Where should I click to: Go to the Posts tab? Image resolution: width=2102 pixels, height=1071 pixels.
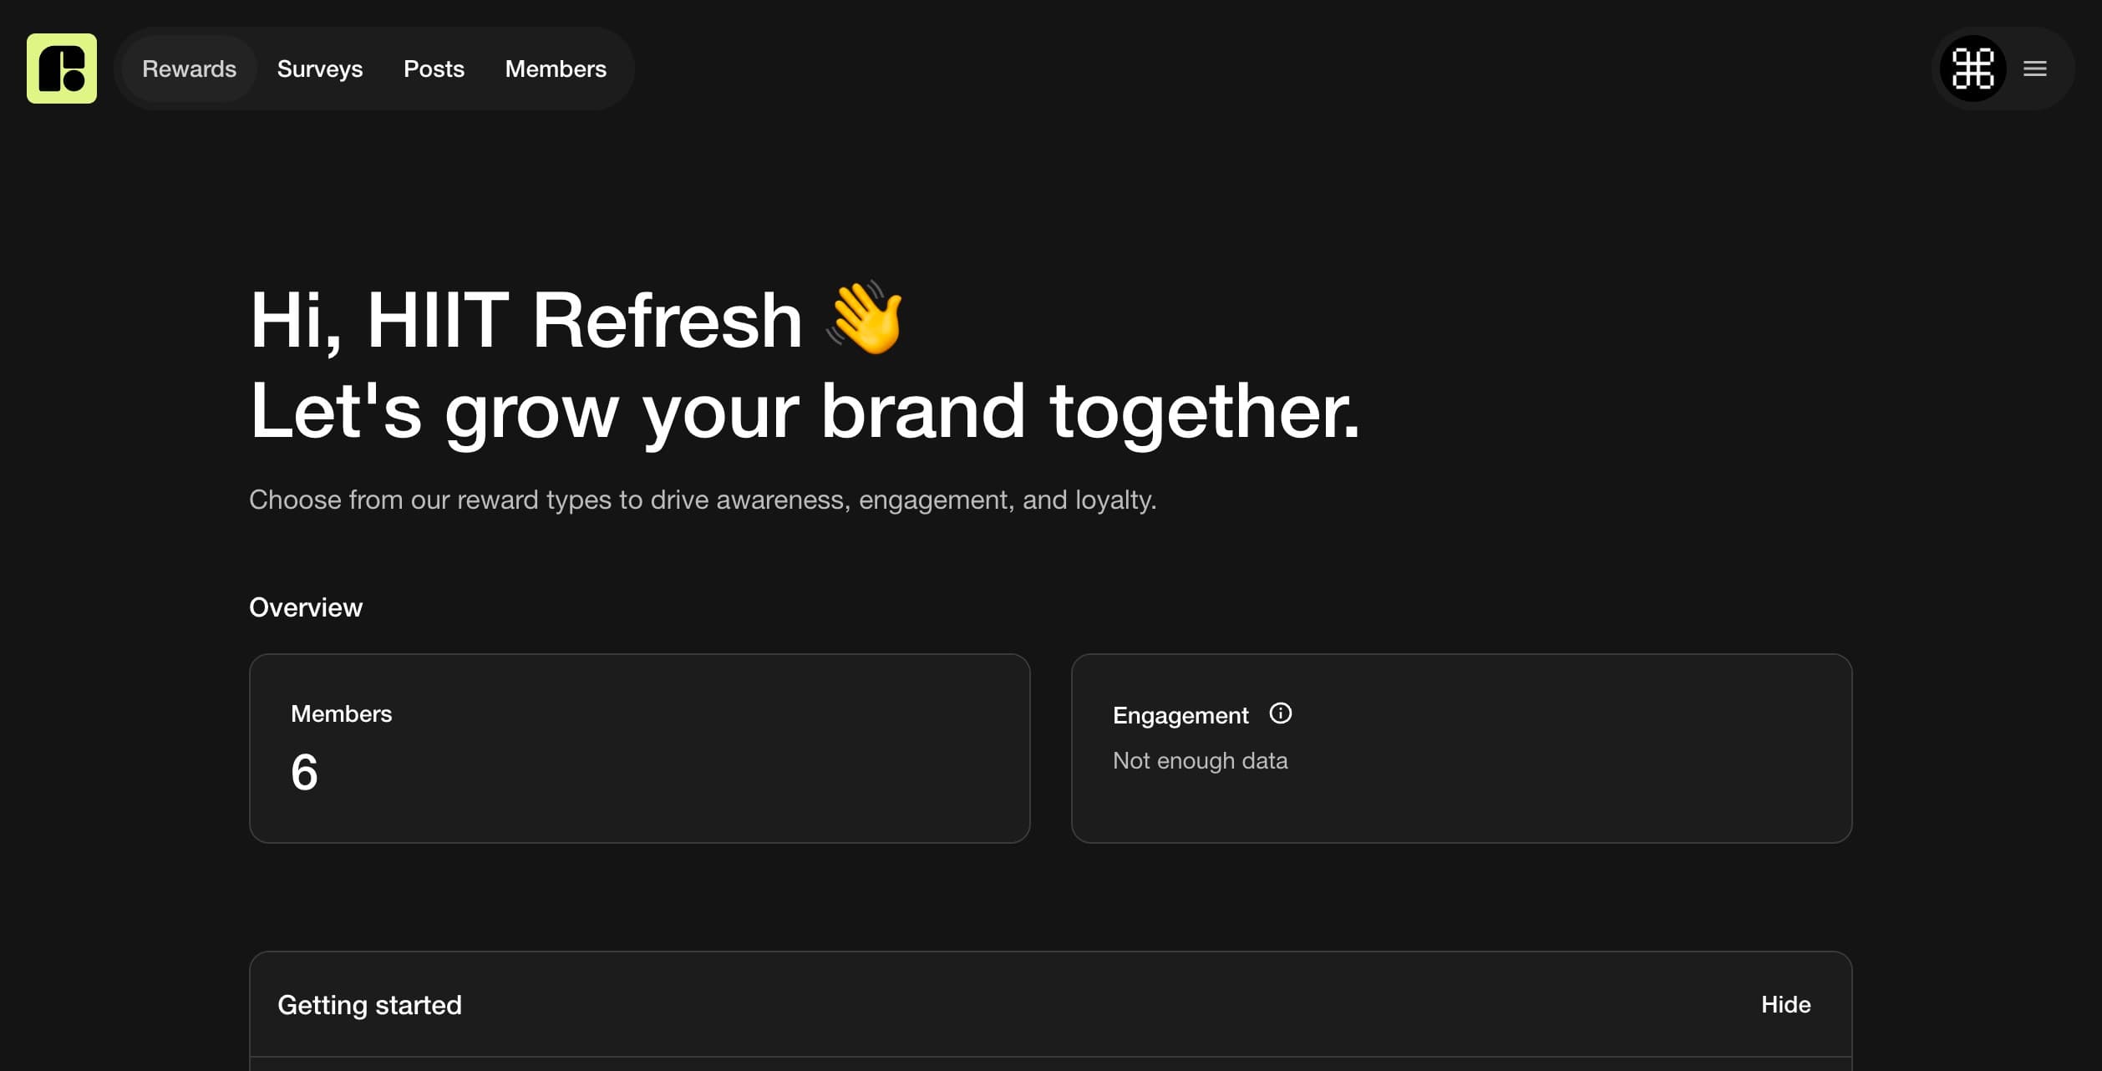click(x=434, y=69)
